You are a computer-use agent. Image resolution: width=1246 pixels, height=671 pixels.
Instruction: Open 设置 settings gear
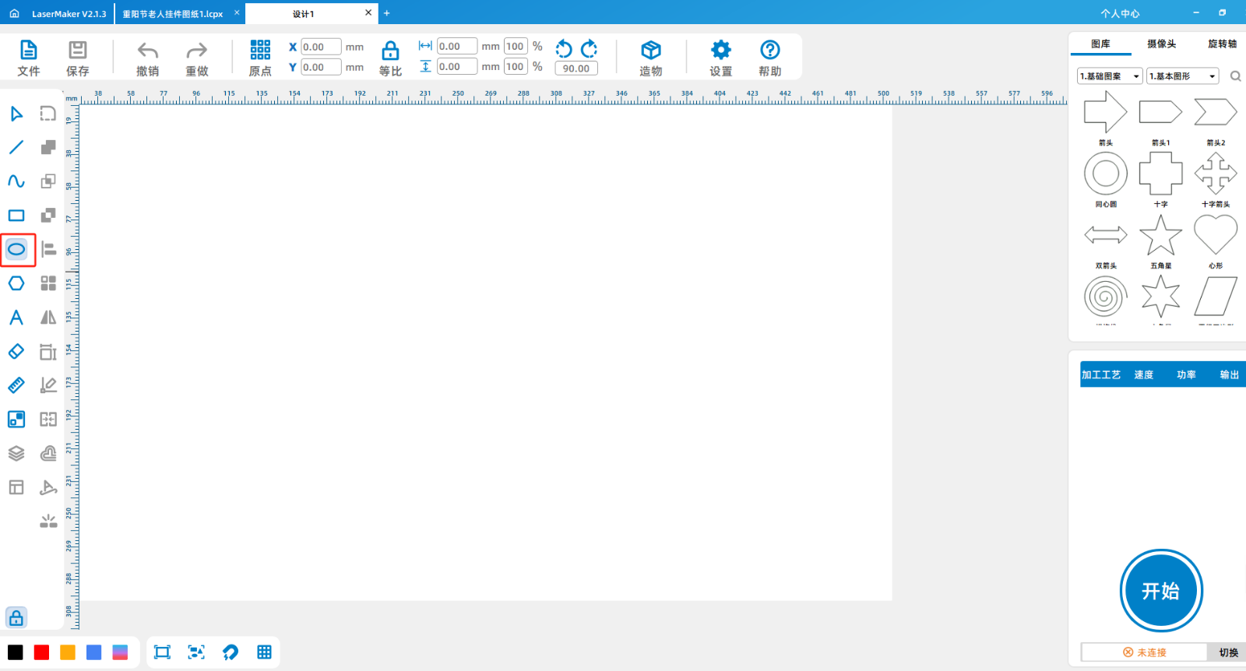click(720, 58)
